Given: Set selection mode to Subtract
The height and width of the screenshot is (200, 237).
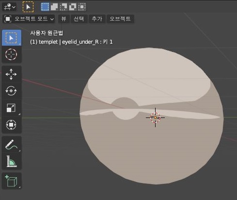Looking at the screenshot, I should (63, 7).
